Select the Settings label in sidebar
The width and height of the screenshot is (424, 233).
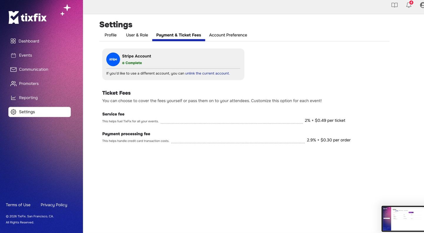[27, 112]
